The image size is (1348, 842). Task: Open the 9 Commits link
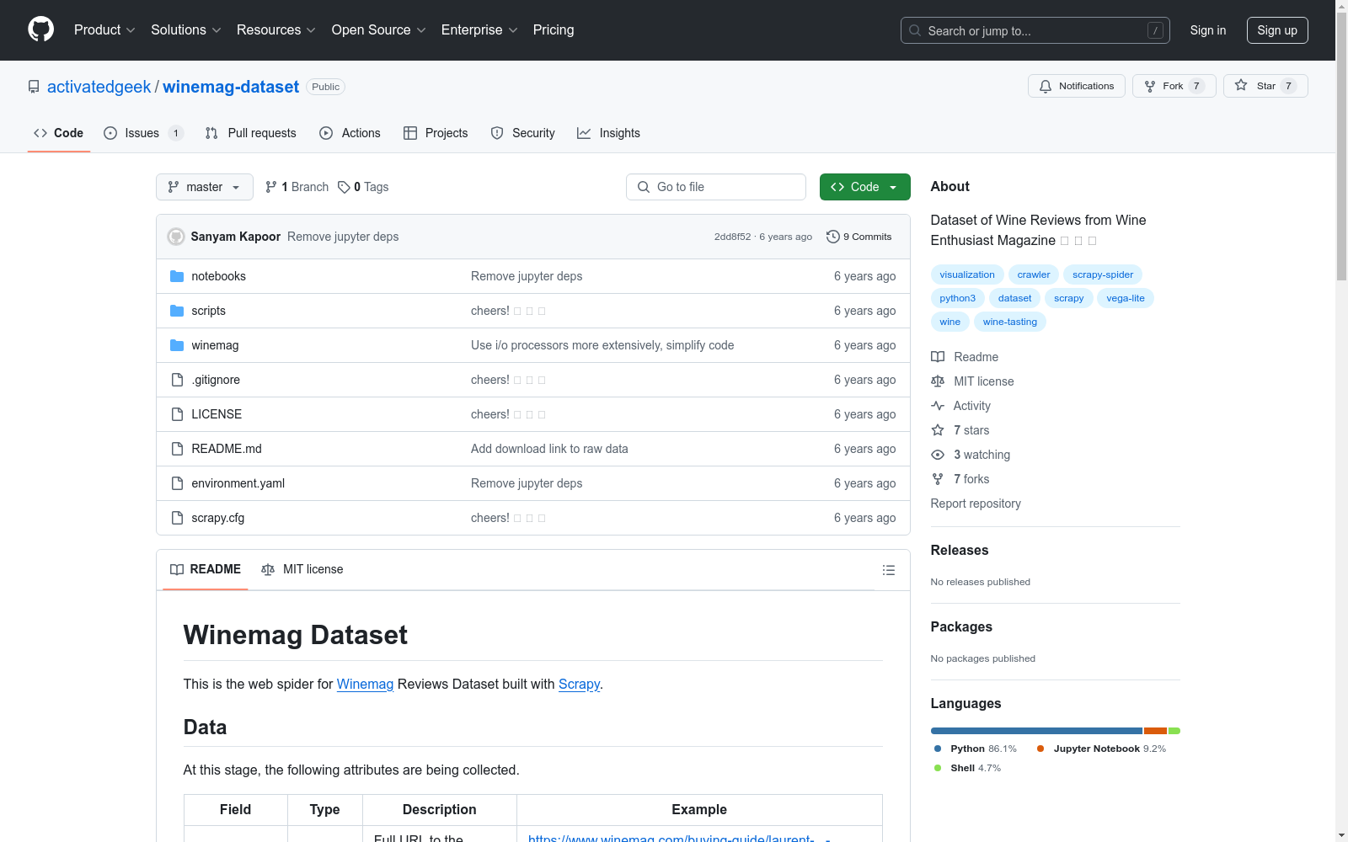[x=859, y=237]
